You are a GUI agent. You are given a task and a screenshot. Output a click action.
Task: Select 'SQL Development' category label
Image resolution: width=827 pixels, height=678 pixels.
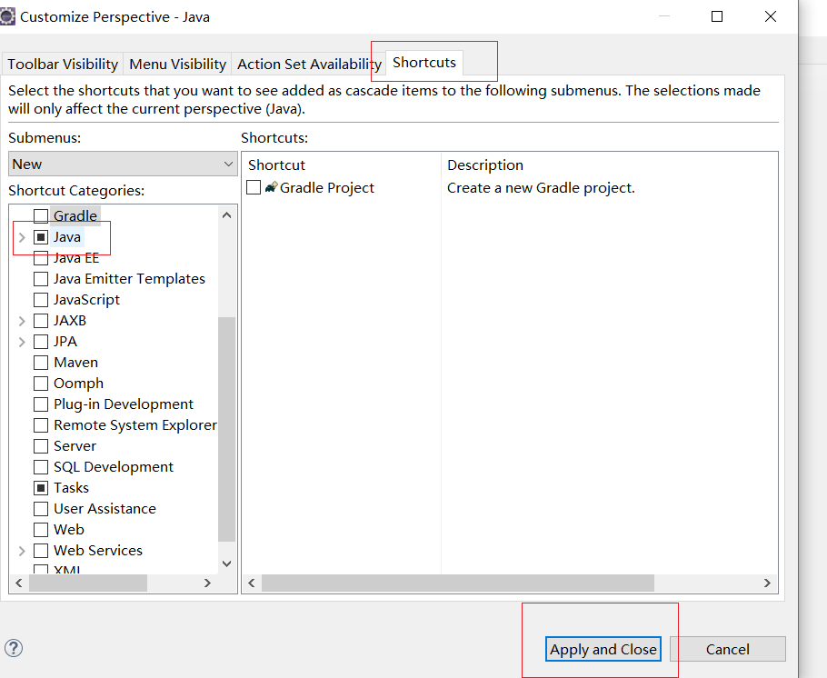click(114, 467)
